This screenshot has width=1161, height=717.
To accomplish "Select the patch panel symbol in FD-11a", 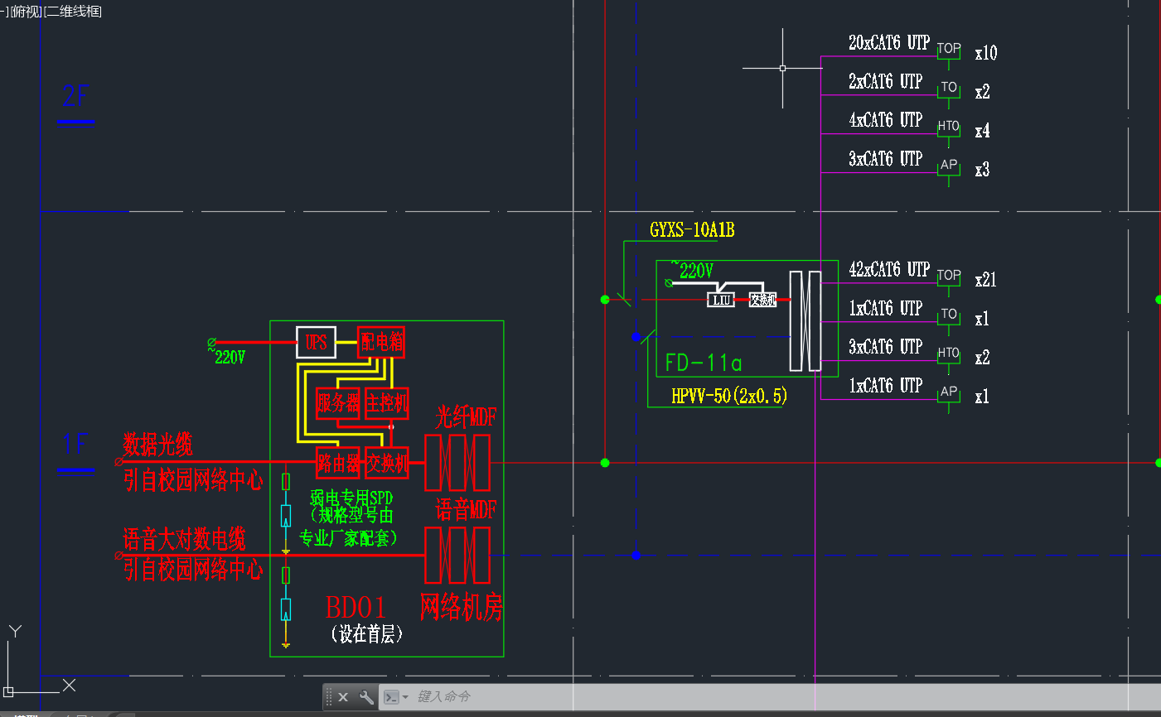I will pos(805,320).
